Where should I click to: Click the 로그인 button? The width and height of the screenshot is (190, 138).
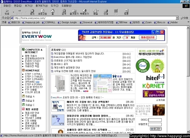(156, 129)
